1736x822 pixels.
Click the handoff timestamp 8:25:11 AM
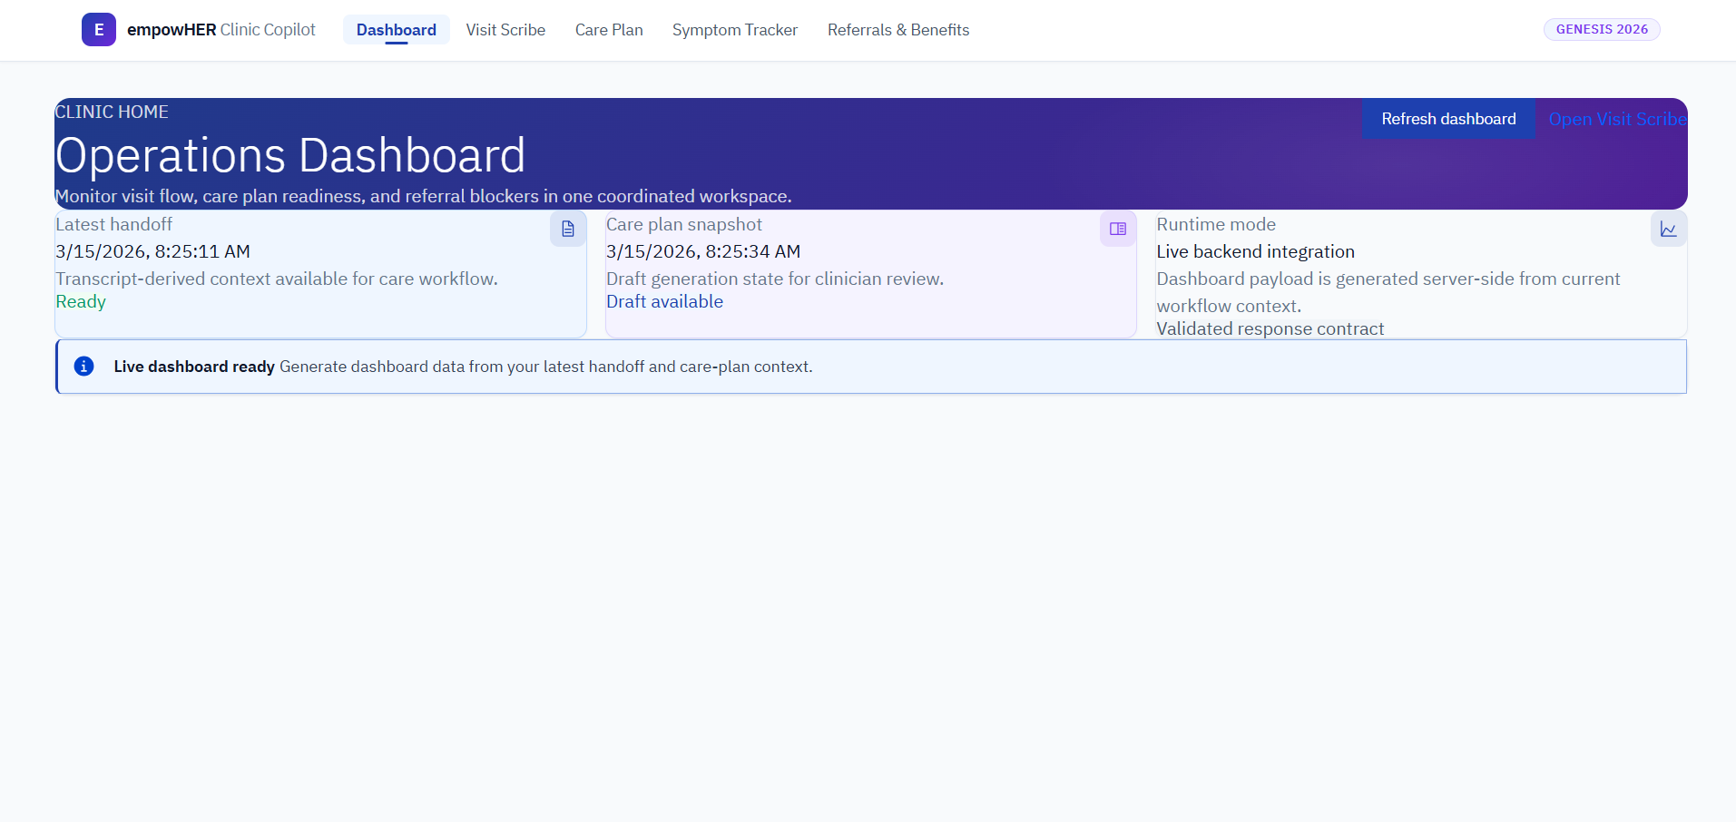tap(152, 251)
